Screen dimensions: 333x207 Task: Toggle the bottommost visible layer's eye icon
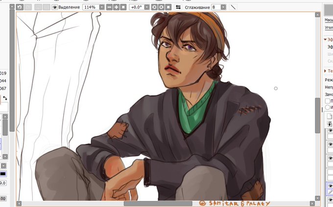coord(330,199)
